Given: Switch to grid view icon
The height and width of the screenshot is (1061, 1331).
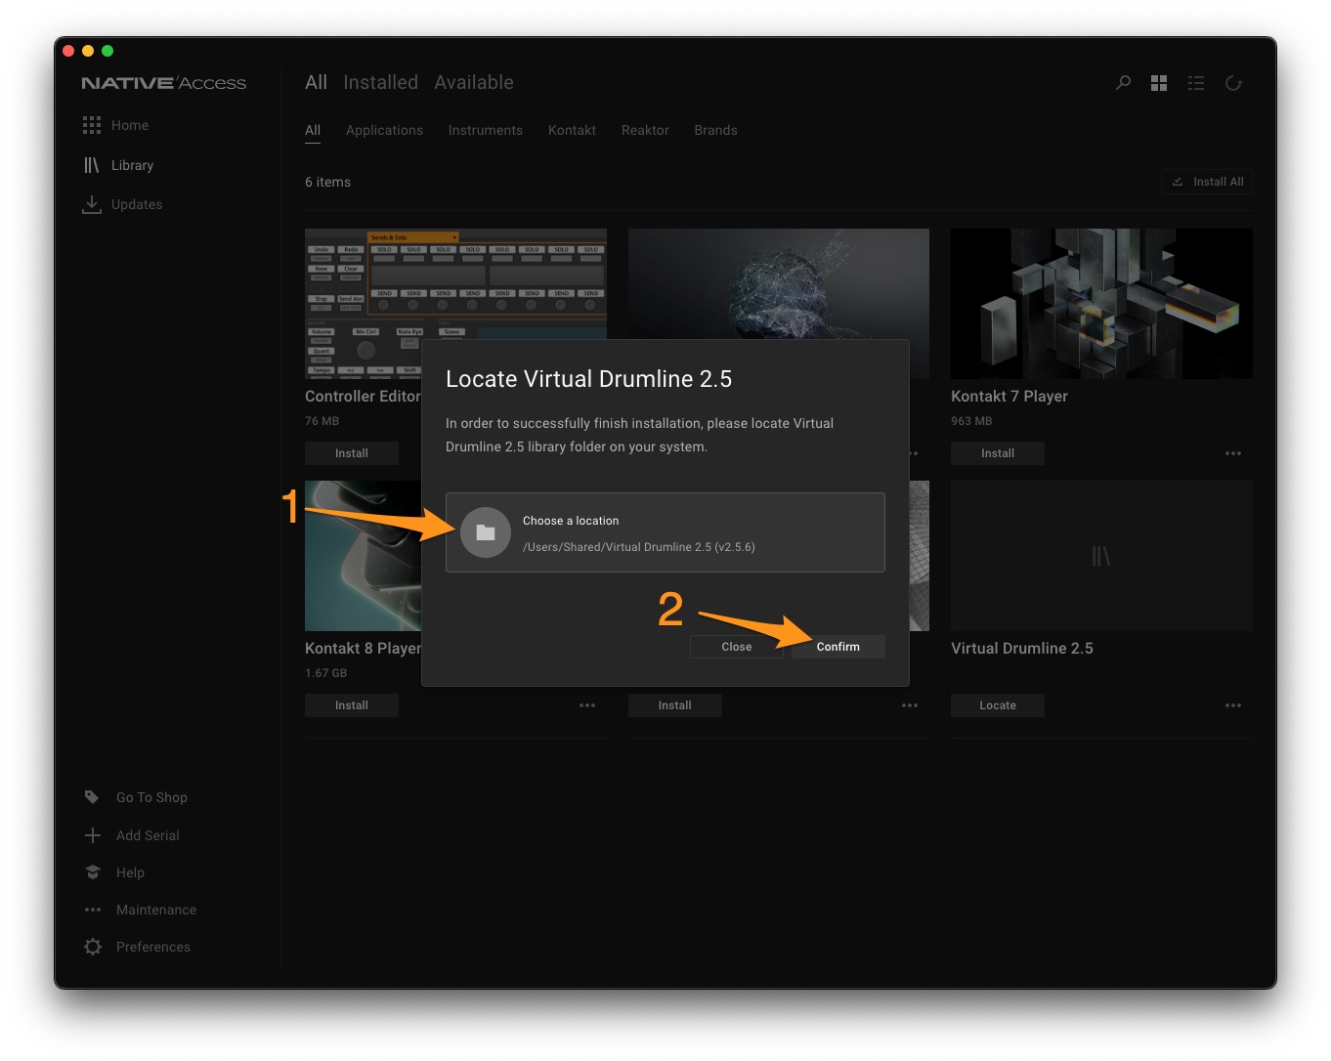Looking at the screenshot, I should pyautogui.click(x=1159, y=83).
